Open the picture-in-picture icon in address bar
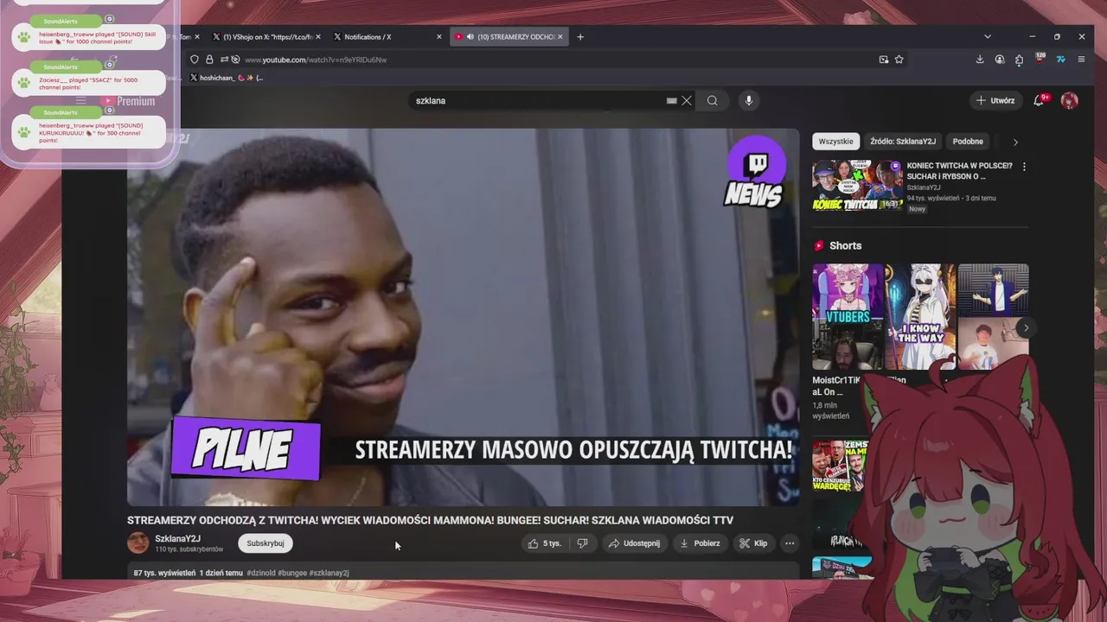1107x622 pixels. coord(884,60)
